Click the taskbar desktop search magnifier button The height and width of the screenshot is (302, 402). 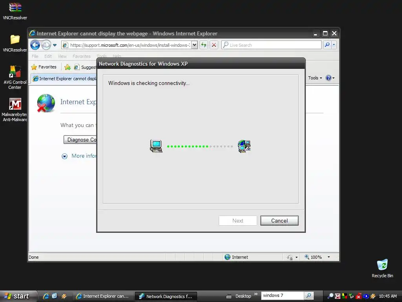click(x=309, y=296)
